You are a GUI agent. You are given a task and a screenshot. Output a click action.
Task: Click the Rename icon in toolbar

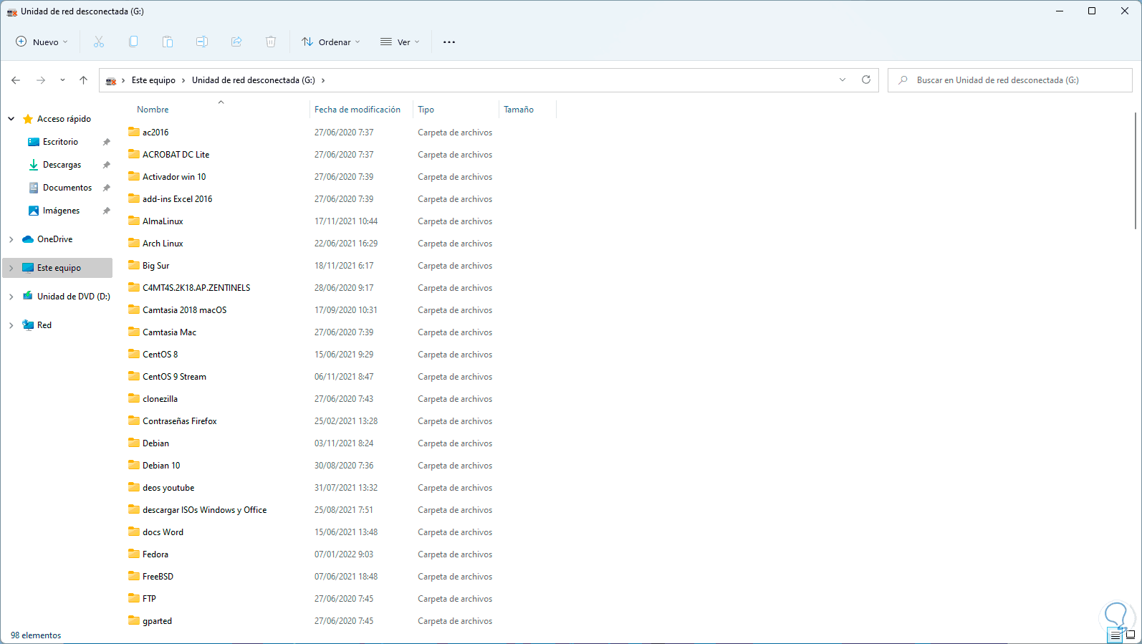pos(202,42)
